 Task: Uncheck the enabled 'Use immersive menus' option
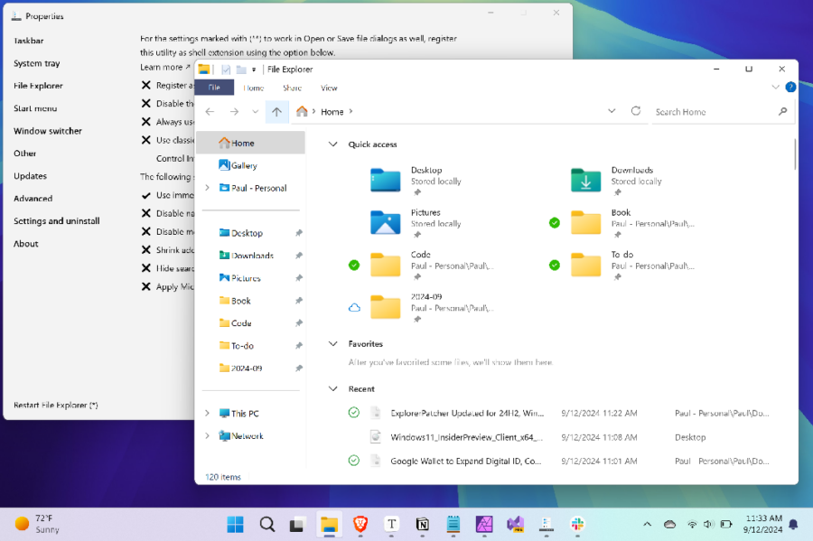pyautogui.click(x=147, y=195)
